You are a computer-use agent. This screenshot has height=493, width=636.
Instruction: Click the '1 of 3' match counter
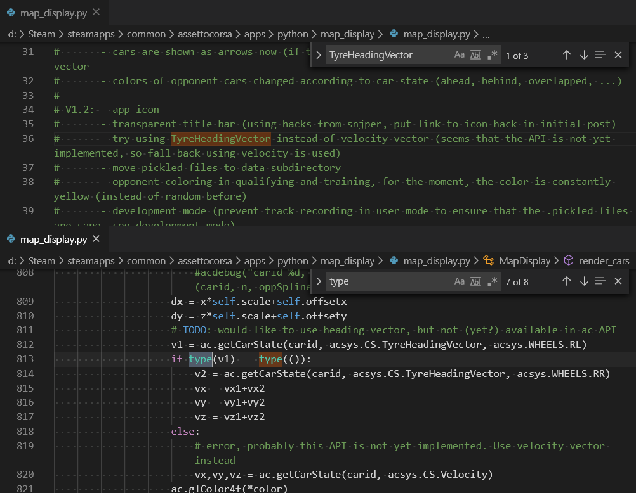(517, 56)
